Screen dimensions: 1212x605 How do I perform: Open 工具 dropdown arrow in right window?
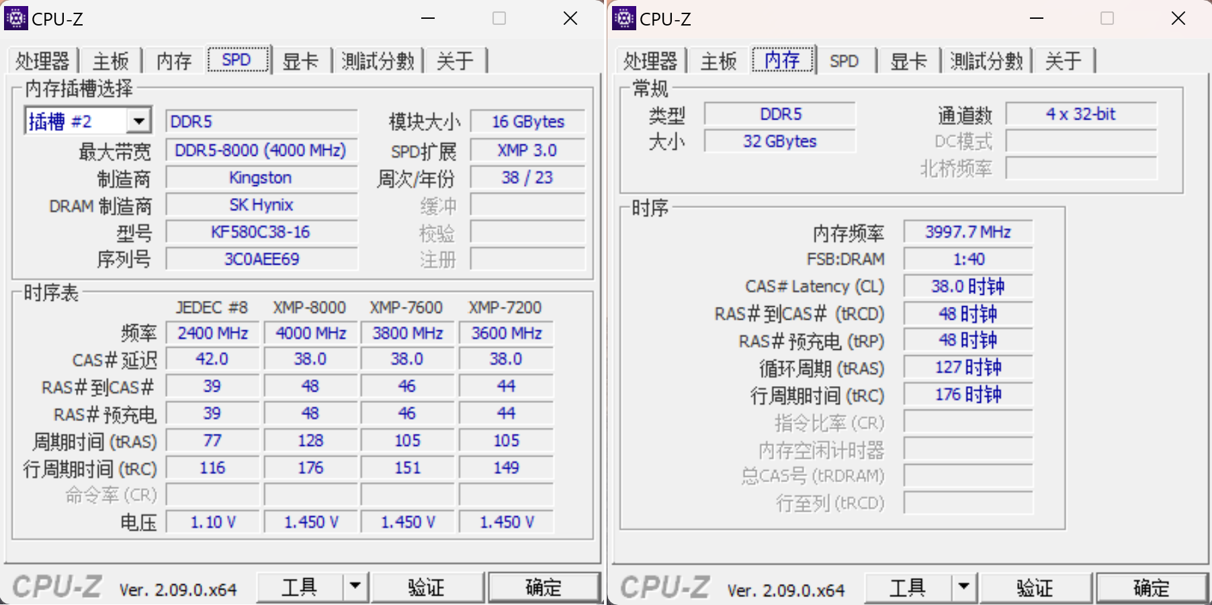pos(964,588)
